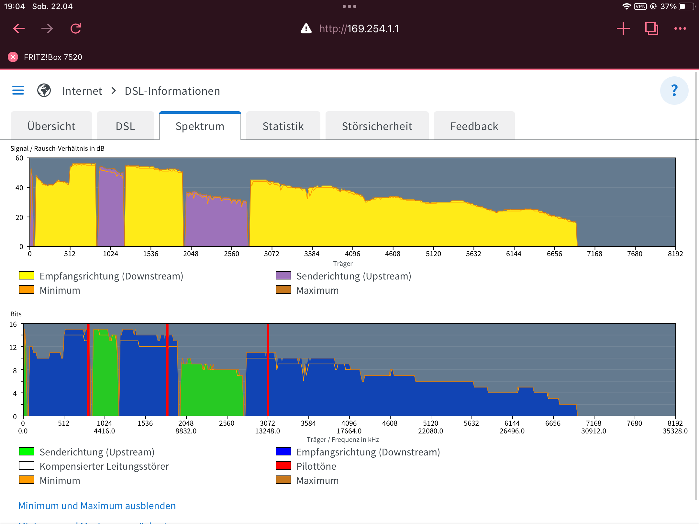Screen dimensions: 699x524
Task: Close the FRITZ!Box 7520 tab
Action: tap(13, 57)
